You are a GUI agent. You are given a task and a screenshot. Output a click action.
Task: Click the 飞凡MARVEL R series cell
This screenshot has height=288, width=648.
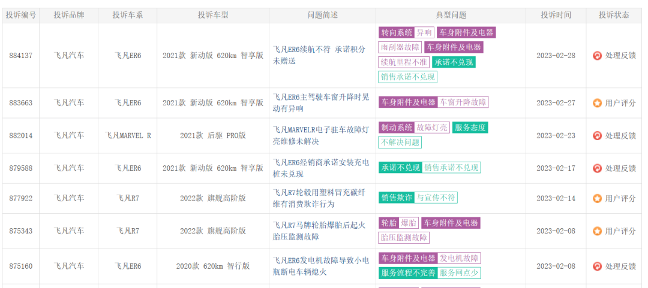tap(128, 136)
